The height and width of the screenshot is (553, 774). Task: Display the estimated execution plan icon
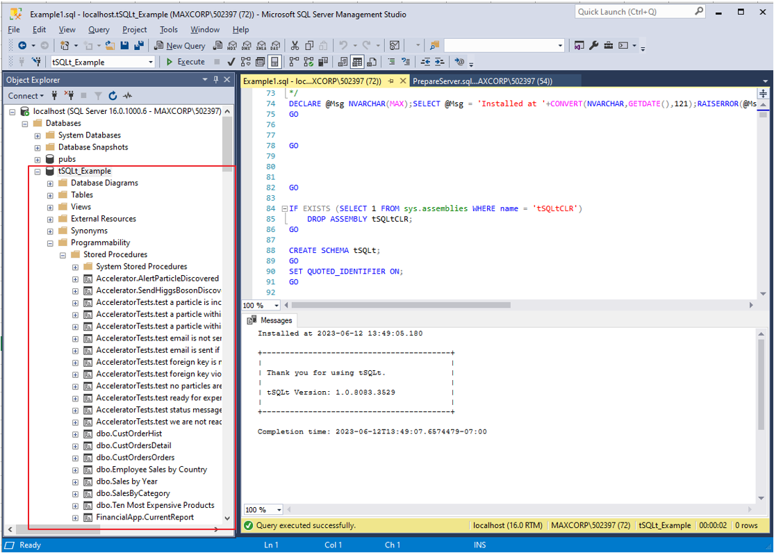[x=247, y=62]
